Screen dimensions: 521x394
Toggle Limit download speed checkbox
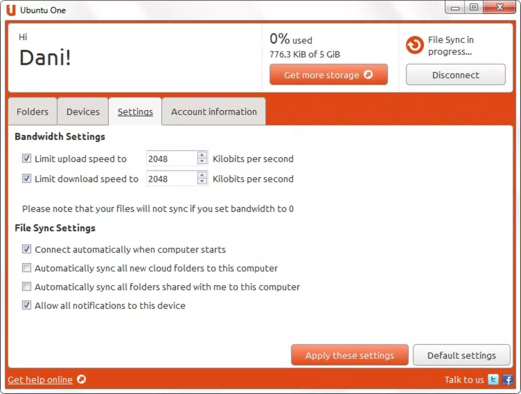coord(27,179)
